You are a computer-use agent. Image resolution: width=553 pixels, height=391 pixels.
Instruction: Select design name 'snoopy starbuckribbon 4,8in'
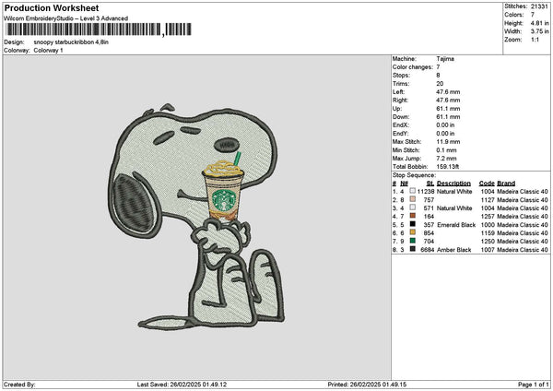point(71,42)
